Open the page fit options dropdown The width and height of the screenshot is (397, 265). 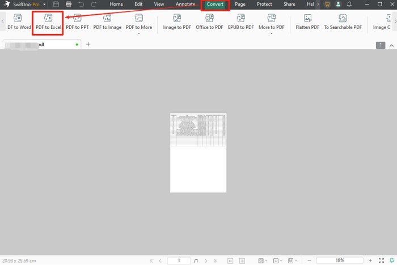tap(293, 260)
